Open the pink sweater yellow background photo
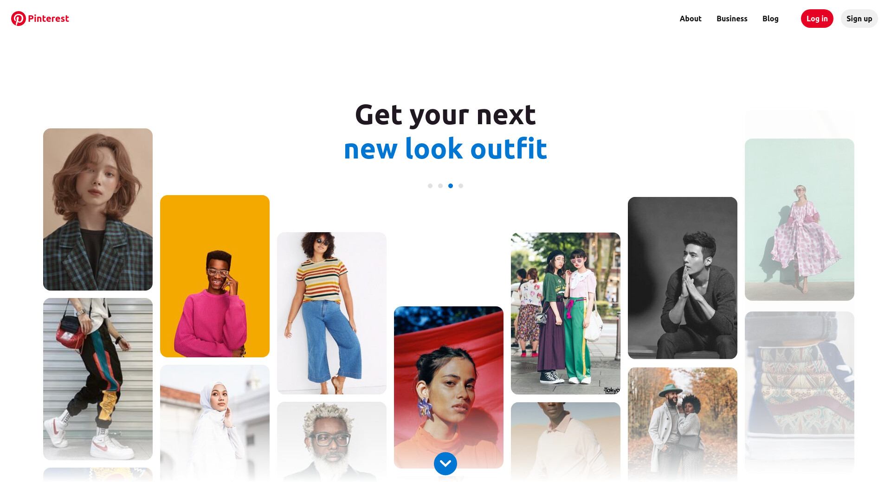 tap(215, 276)
